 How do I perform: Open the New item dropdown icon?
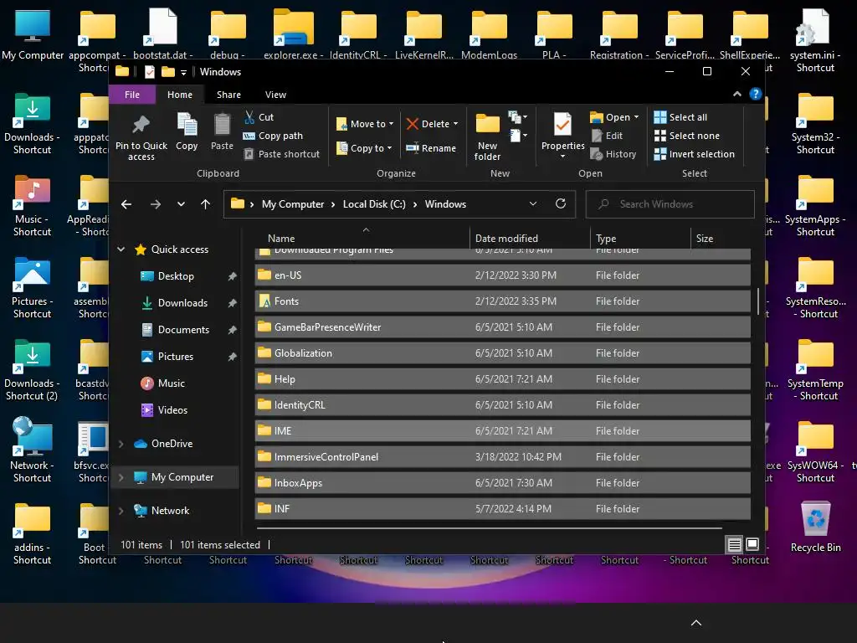(517, 117)
